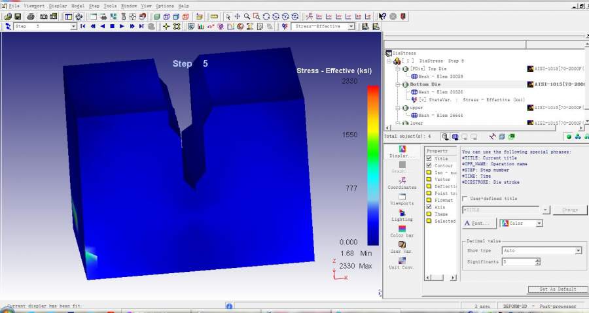Open the Stress-Effective variable dropdown
The height and width of the screenshot is (313, 589).
pos(351,27)
